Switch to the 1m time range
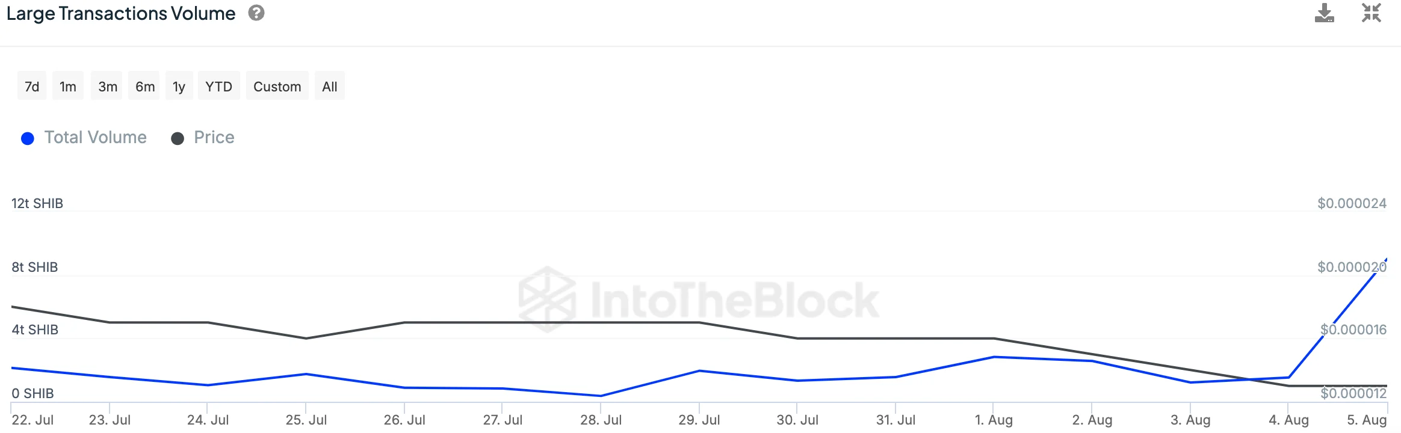This screenshot has width=1401, height=433. click(x=68, y=87)
